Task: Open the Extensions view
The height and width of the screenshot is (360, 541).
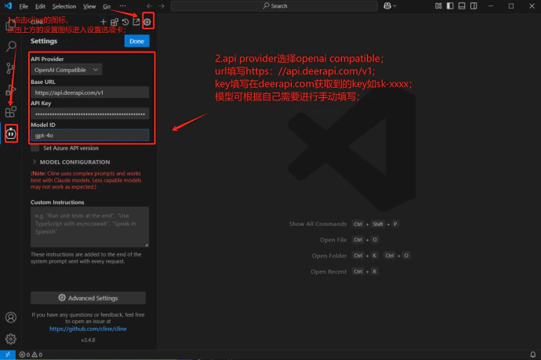Action: (x=11, y=112)
